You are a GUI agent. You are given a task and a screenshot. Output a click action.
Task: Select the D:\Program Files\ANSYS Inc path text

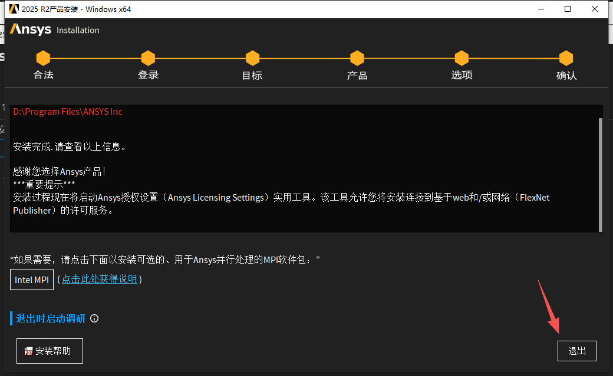click(68, 111)
